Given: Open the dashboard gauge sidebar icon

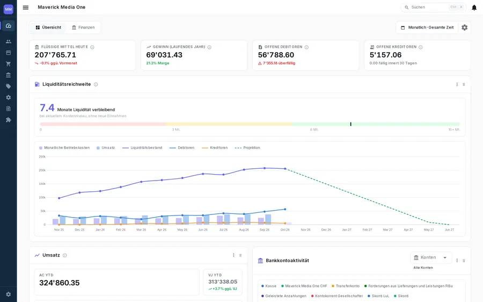Looking at the screenshot, I should (x=8, y=26).
